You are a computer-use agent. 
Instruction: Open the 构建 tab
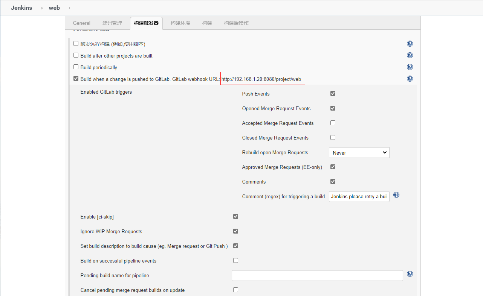pyautogui.click(x=207, y=23)
